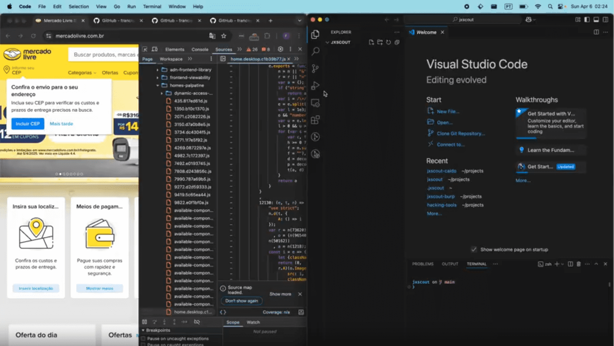Open the Categorias dropdown on Mercado Livre

coord(82,73)
